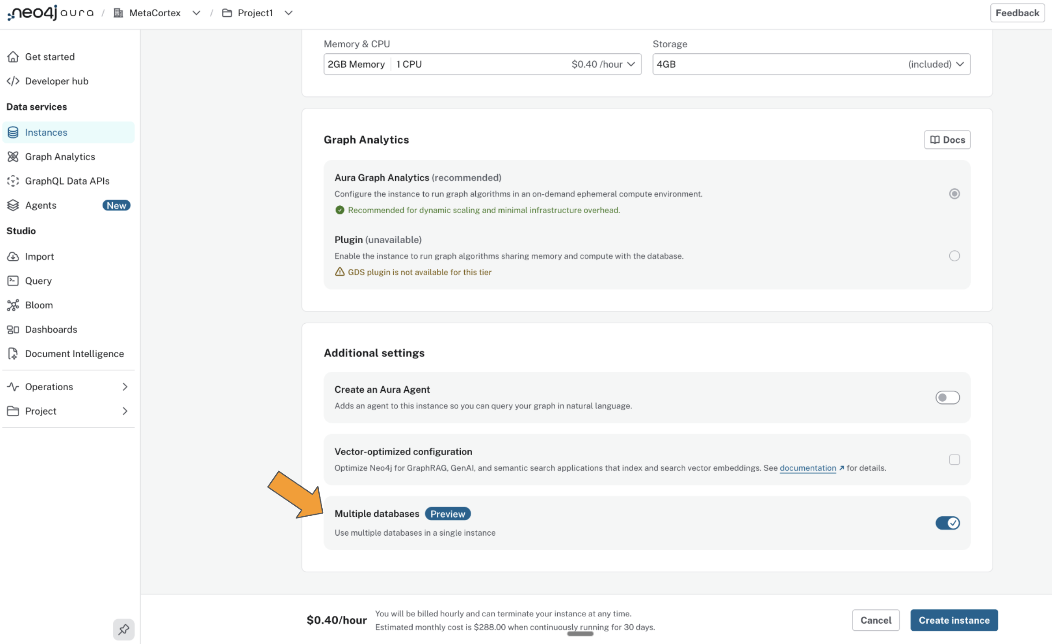Open the Storage 4GB dropdown
1052x644 pixels.
tap(811, 64)
